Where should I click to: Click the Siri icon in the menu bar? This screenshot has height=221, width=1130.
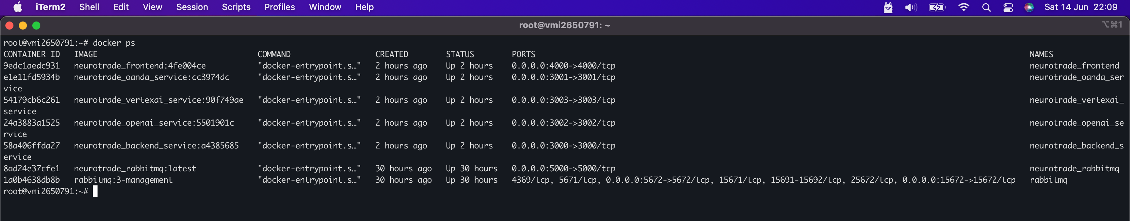(1029, 7)
